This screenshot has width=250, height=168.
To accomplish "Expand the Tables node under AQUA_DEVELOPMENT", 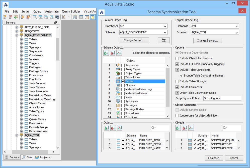I will [x=22, y=39].
